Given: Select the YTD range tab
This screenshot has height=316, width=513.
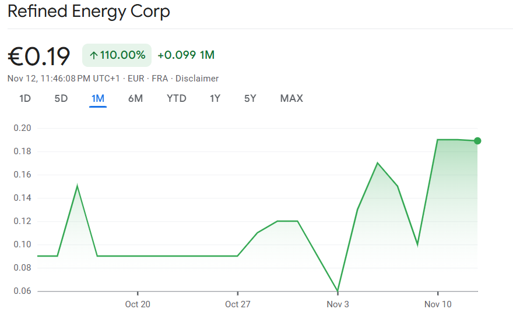Looking at the screenshot, I should (x=177, y=98).
